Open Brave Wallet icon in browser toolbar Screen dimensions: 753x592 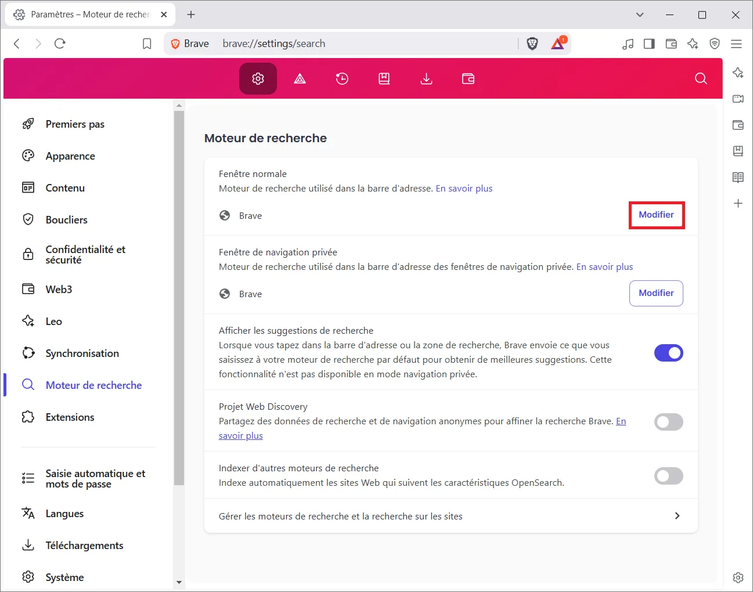coord(671,44)
